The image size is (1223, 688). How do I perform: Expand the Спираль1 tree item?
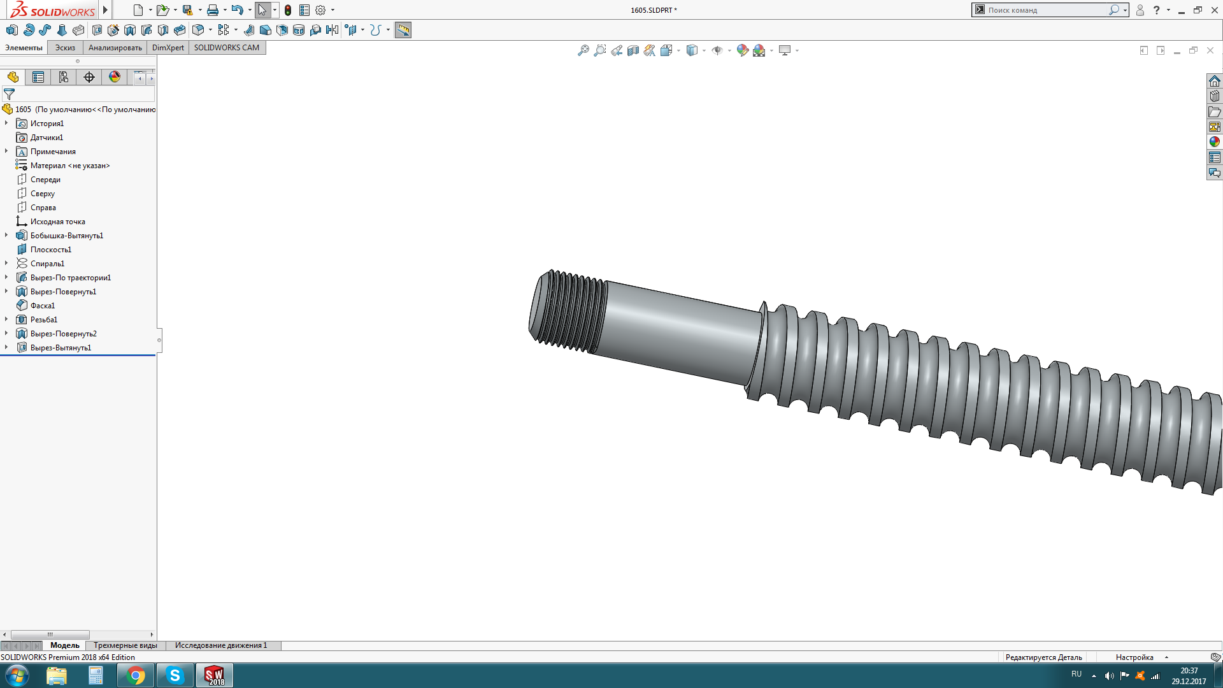[6, 263]
